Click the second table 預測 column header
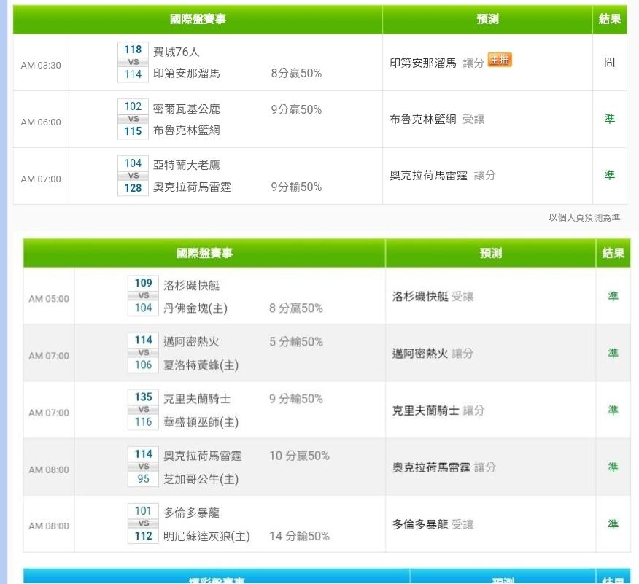Image resolution: width=639 pixels, height=584 pixels. coord(491,253)
